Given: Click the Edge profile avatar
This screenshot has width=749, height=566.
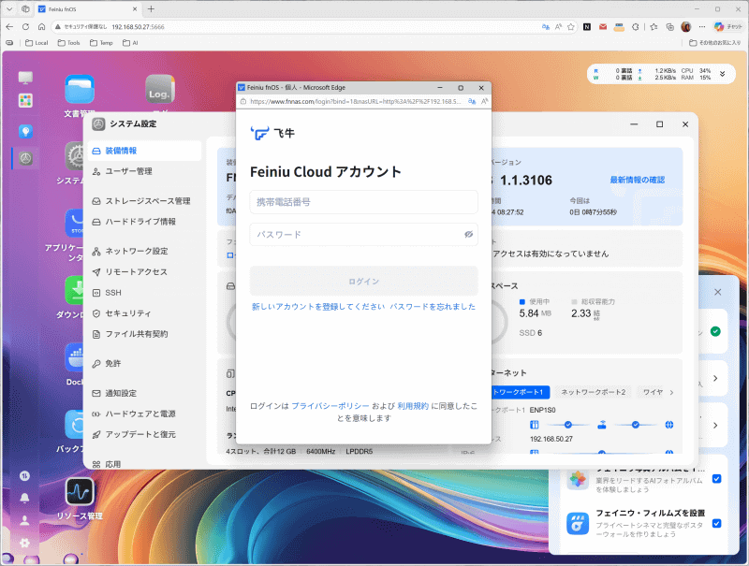Looking at the screenshot, I should 686,27.
